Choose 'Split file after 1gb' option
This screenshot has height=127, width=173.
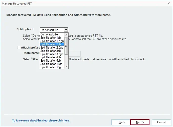tap(52, 38)
